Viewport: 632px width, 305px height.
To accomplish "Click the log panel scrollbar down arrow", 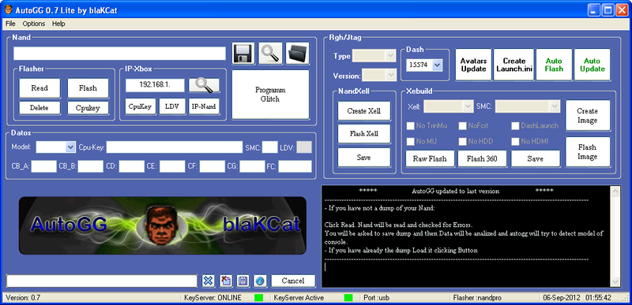I will 615,281.
